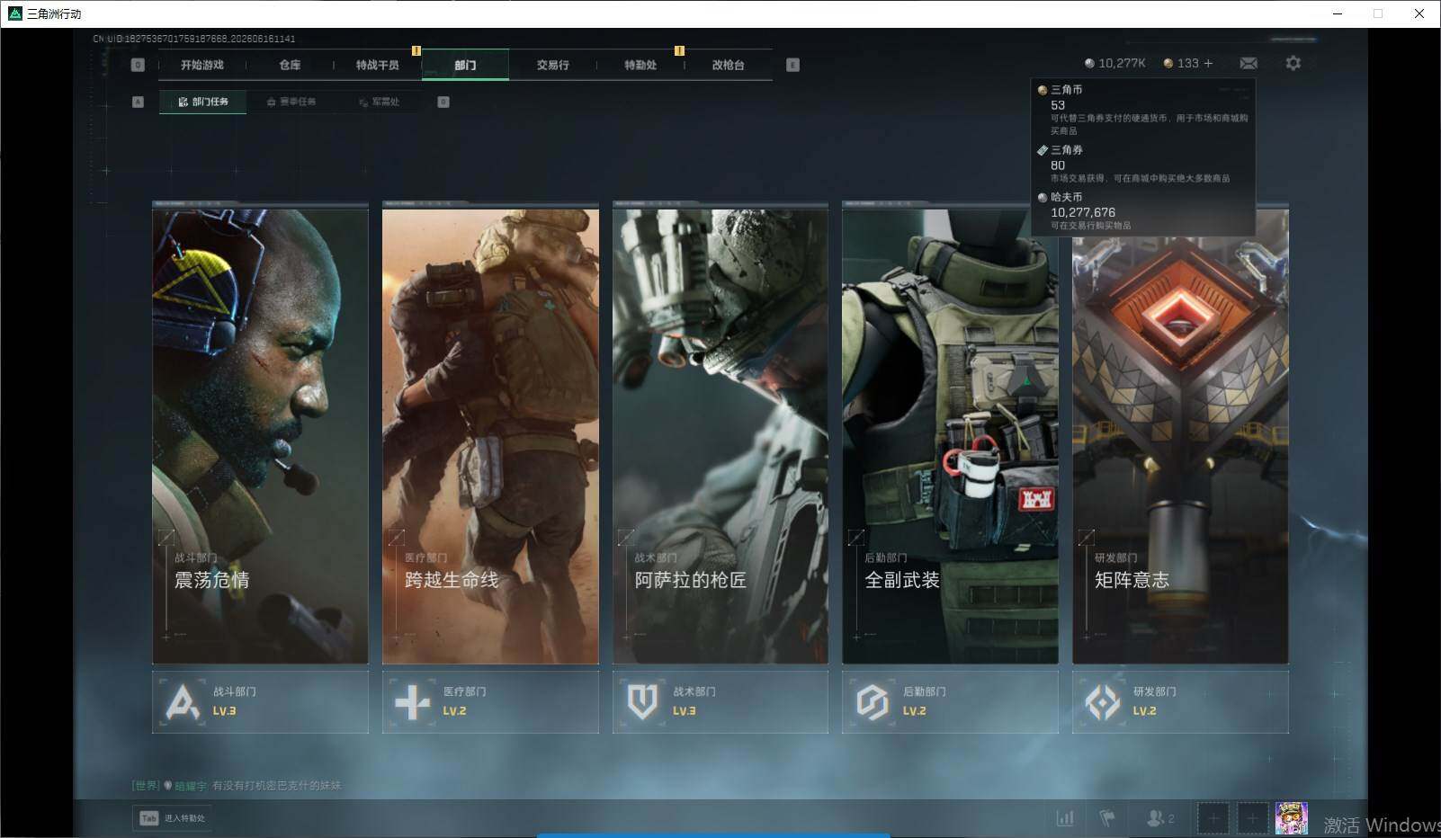Click the Tab 进入特勤处 button

(x=173, y=818)
